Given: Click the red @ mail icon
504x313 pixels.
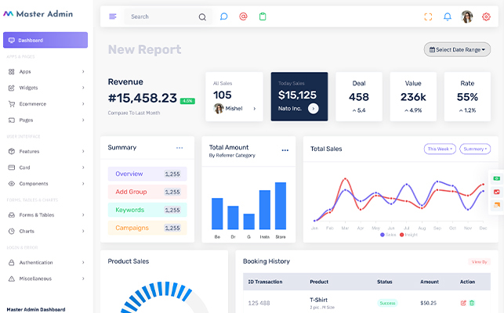Looking at the screenshot, I should pyautogui.click(x=243, y=16).
